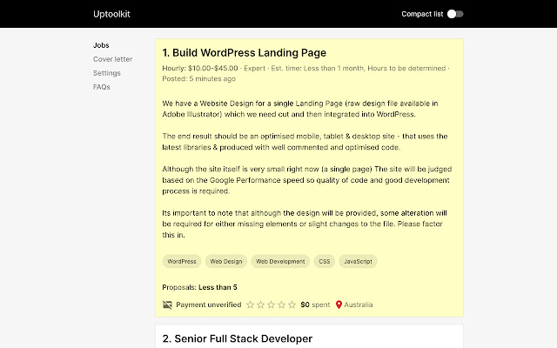Image resolution: width=557 pixels, height=348 pixels.
Task: Click the $0 spent text
Action: pyautogui.click(x=315, y=304)
